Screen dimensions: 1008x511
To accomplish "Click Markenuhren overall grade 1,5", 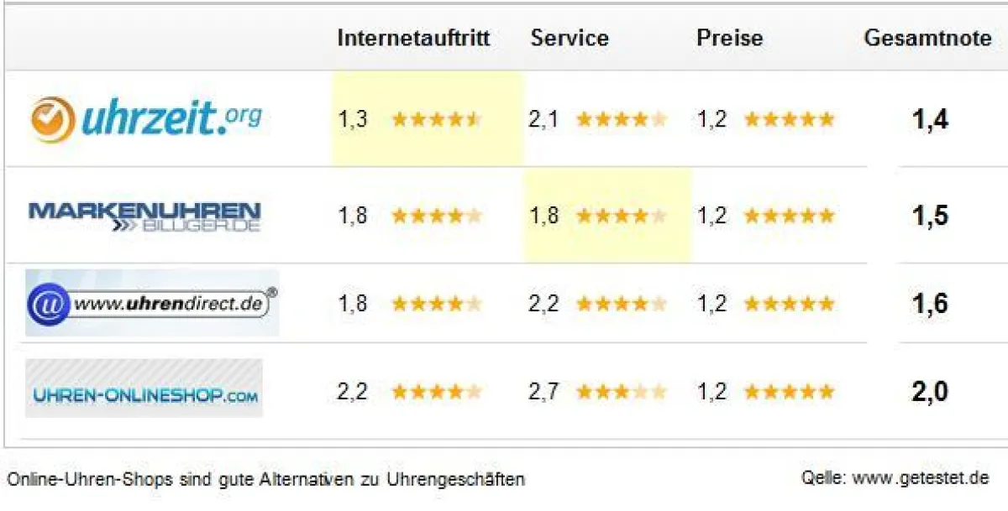I will [930, 216].
